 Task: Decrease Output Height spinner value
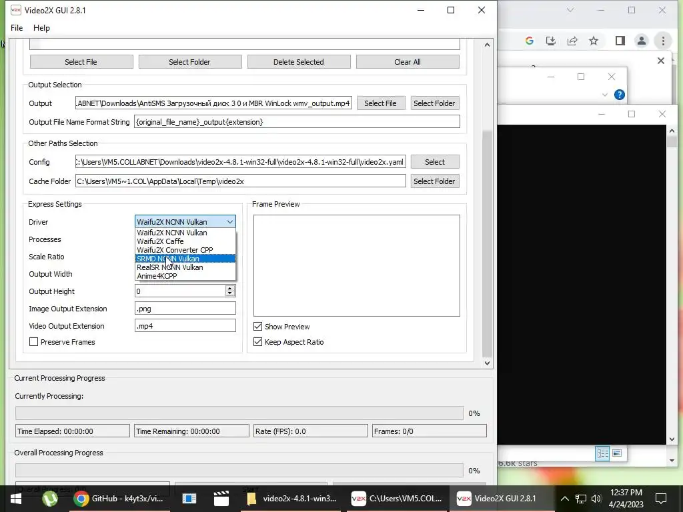tap(230, 294)
